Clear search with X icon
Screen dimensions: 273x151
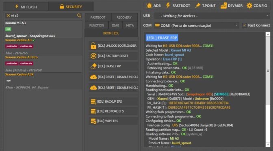8,15
